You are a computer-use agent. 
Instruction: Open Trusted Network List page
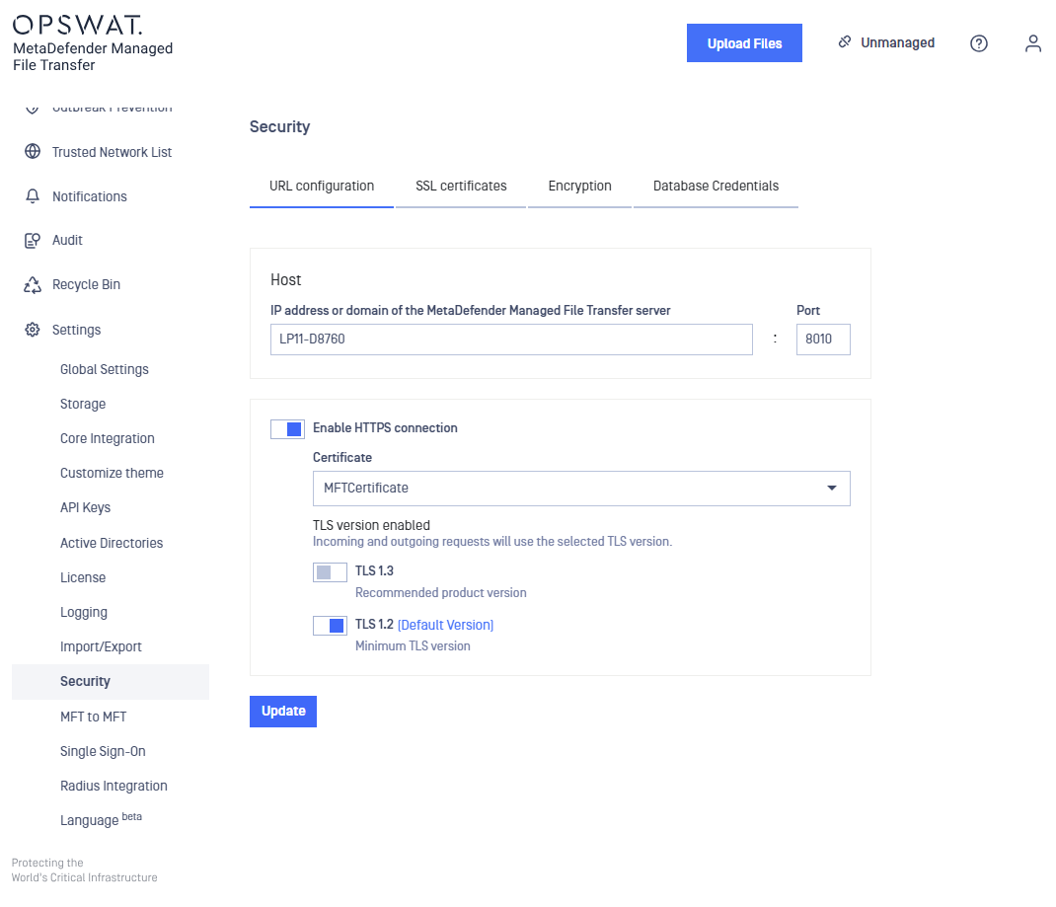coord(112,152)
